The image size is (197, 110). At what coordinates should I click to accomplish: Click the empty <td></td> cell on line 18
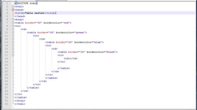click(x=70, y=58)
